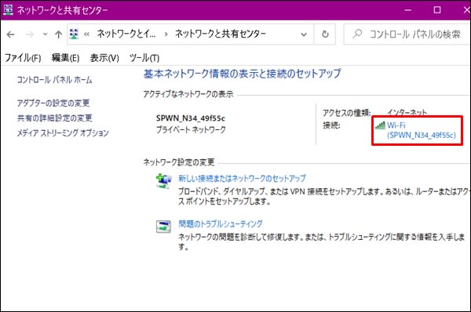Click the green Wi-Fi signal bars icon
471x312 pixels.
pos(380,125)
